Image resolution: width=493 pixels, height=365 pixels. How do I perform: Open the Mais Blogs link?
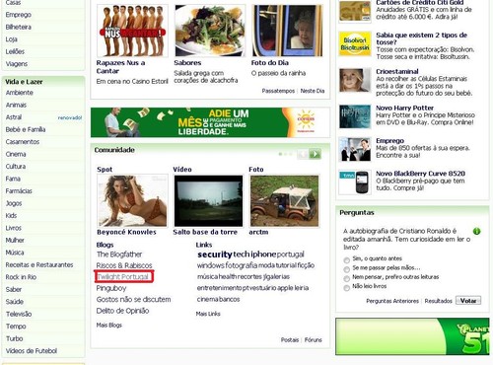tap(108, 325)
